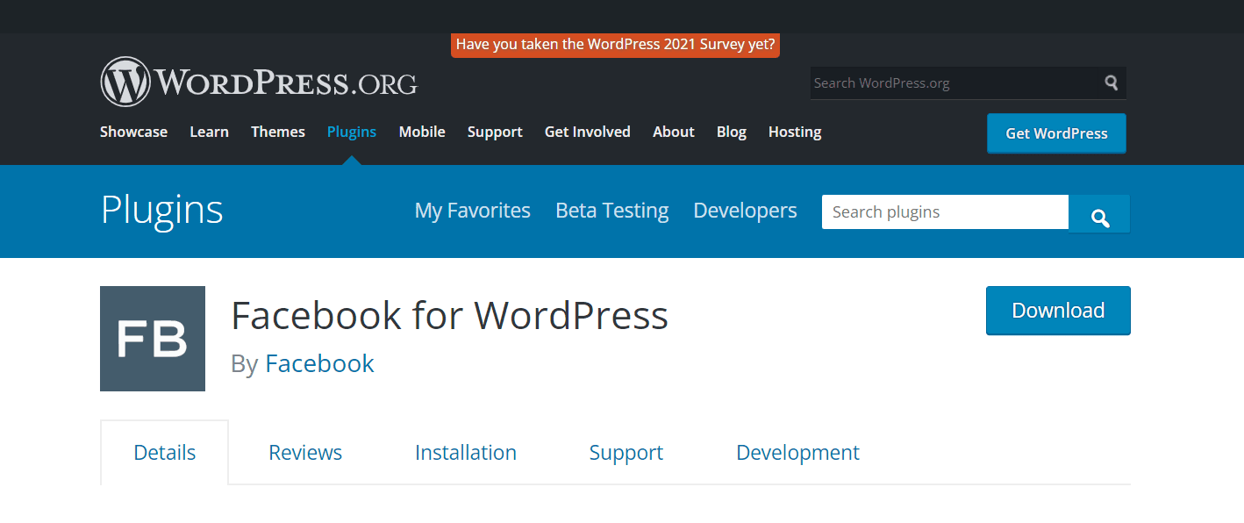Viewport: 1244px width, 523px height.
Task: Open the Themes menu item
Action: tap(278, 132)
